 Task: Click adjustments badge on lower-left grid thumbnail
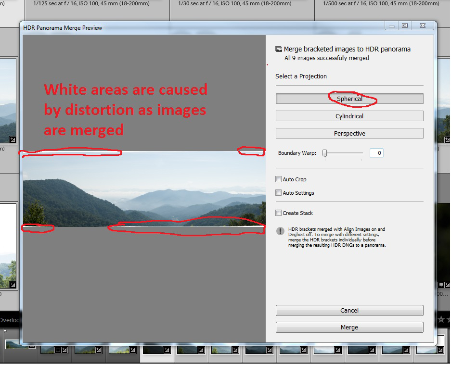point(13,285)
